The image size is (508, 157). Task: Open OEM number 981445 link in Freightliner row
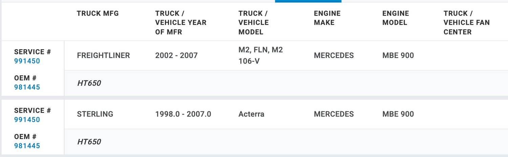tap(27, 87)
